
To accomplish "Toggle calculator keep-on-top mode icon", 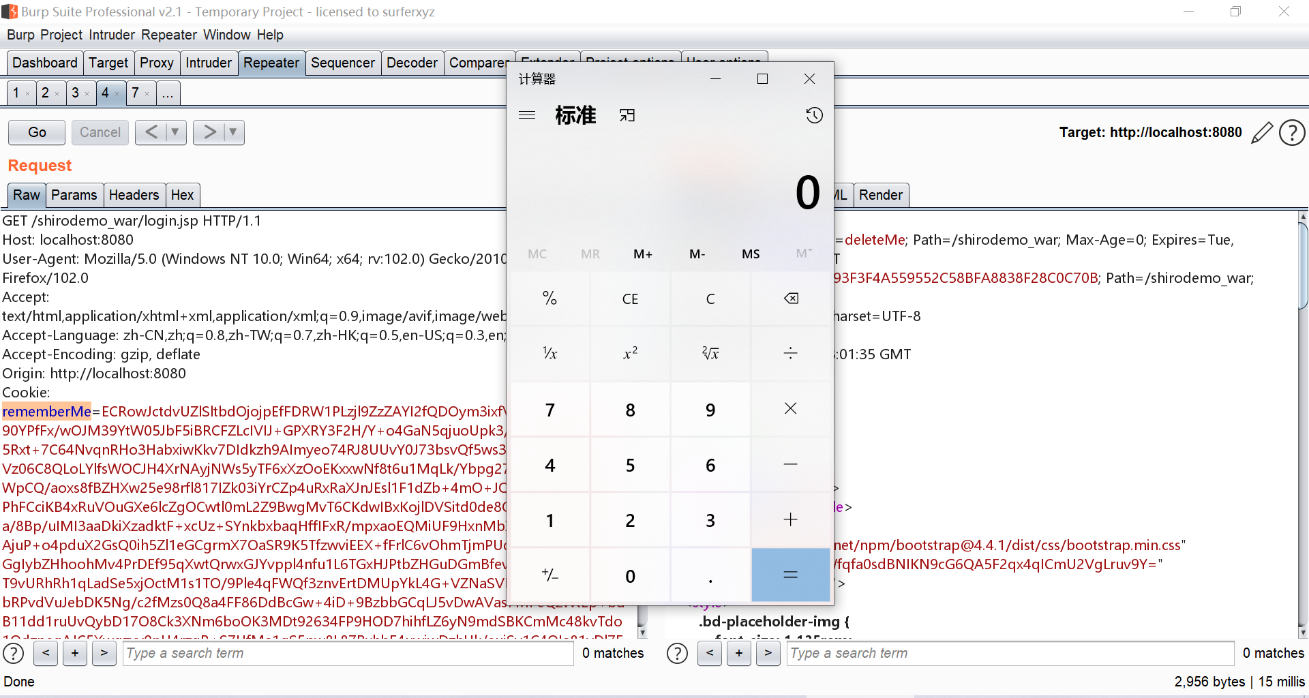I will pos(627,115).
